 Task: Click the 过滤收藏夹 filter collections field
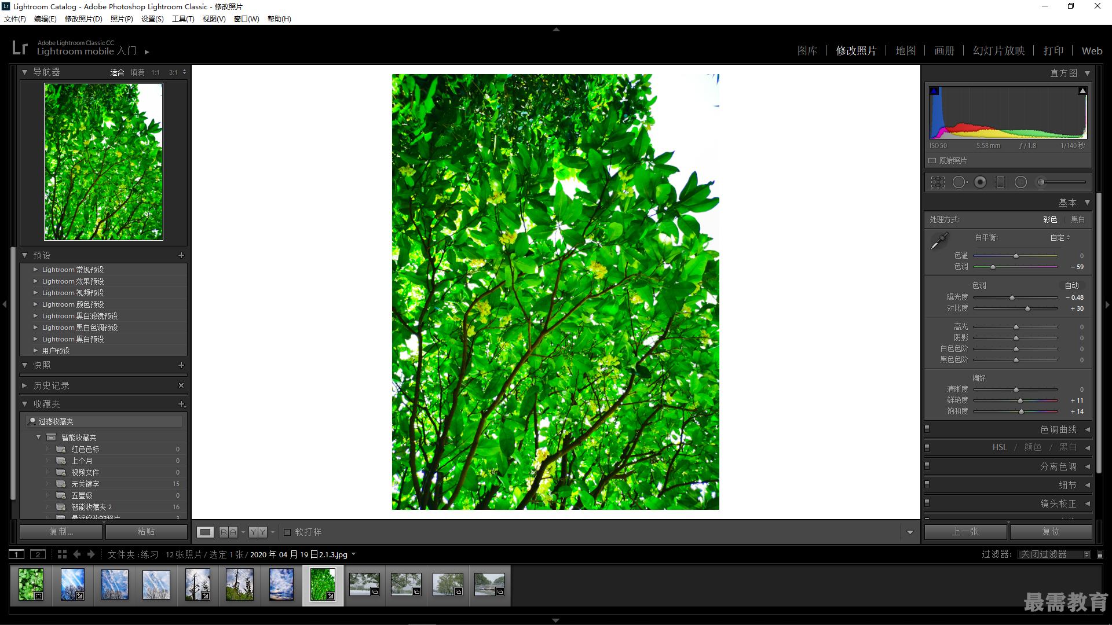(104, 421)
